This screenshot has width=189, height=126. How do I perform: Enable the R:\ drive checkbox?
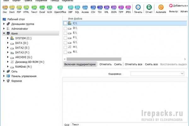(65, 52)
